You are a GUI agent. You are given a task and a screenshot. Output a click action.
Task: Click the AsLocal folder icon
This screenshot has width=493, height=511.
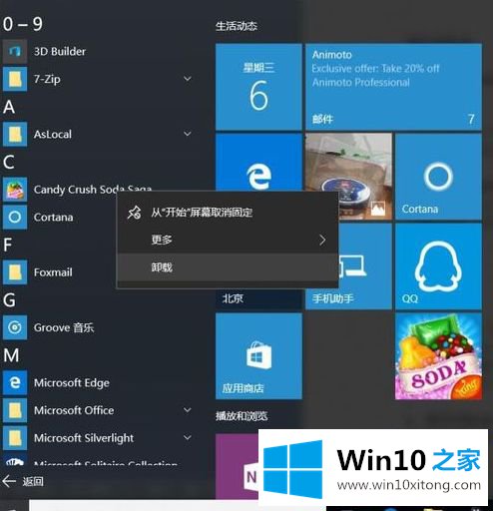pos(15,134)
